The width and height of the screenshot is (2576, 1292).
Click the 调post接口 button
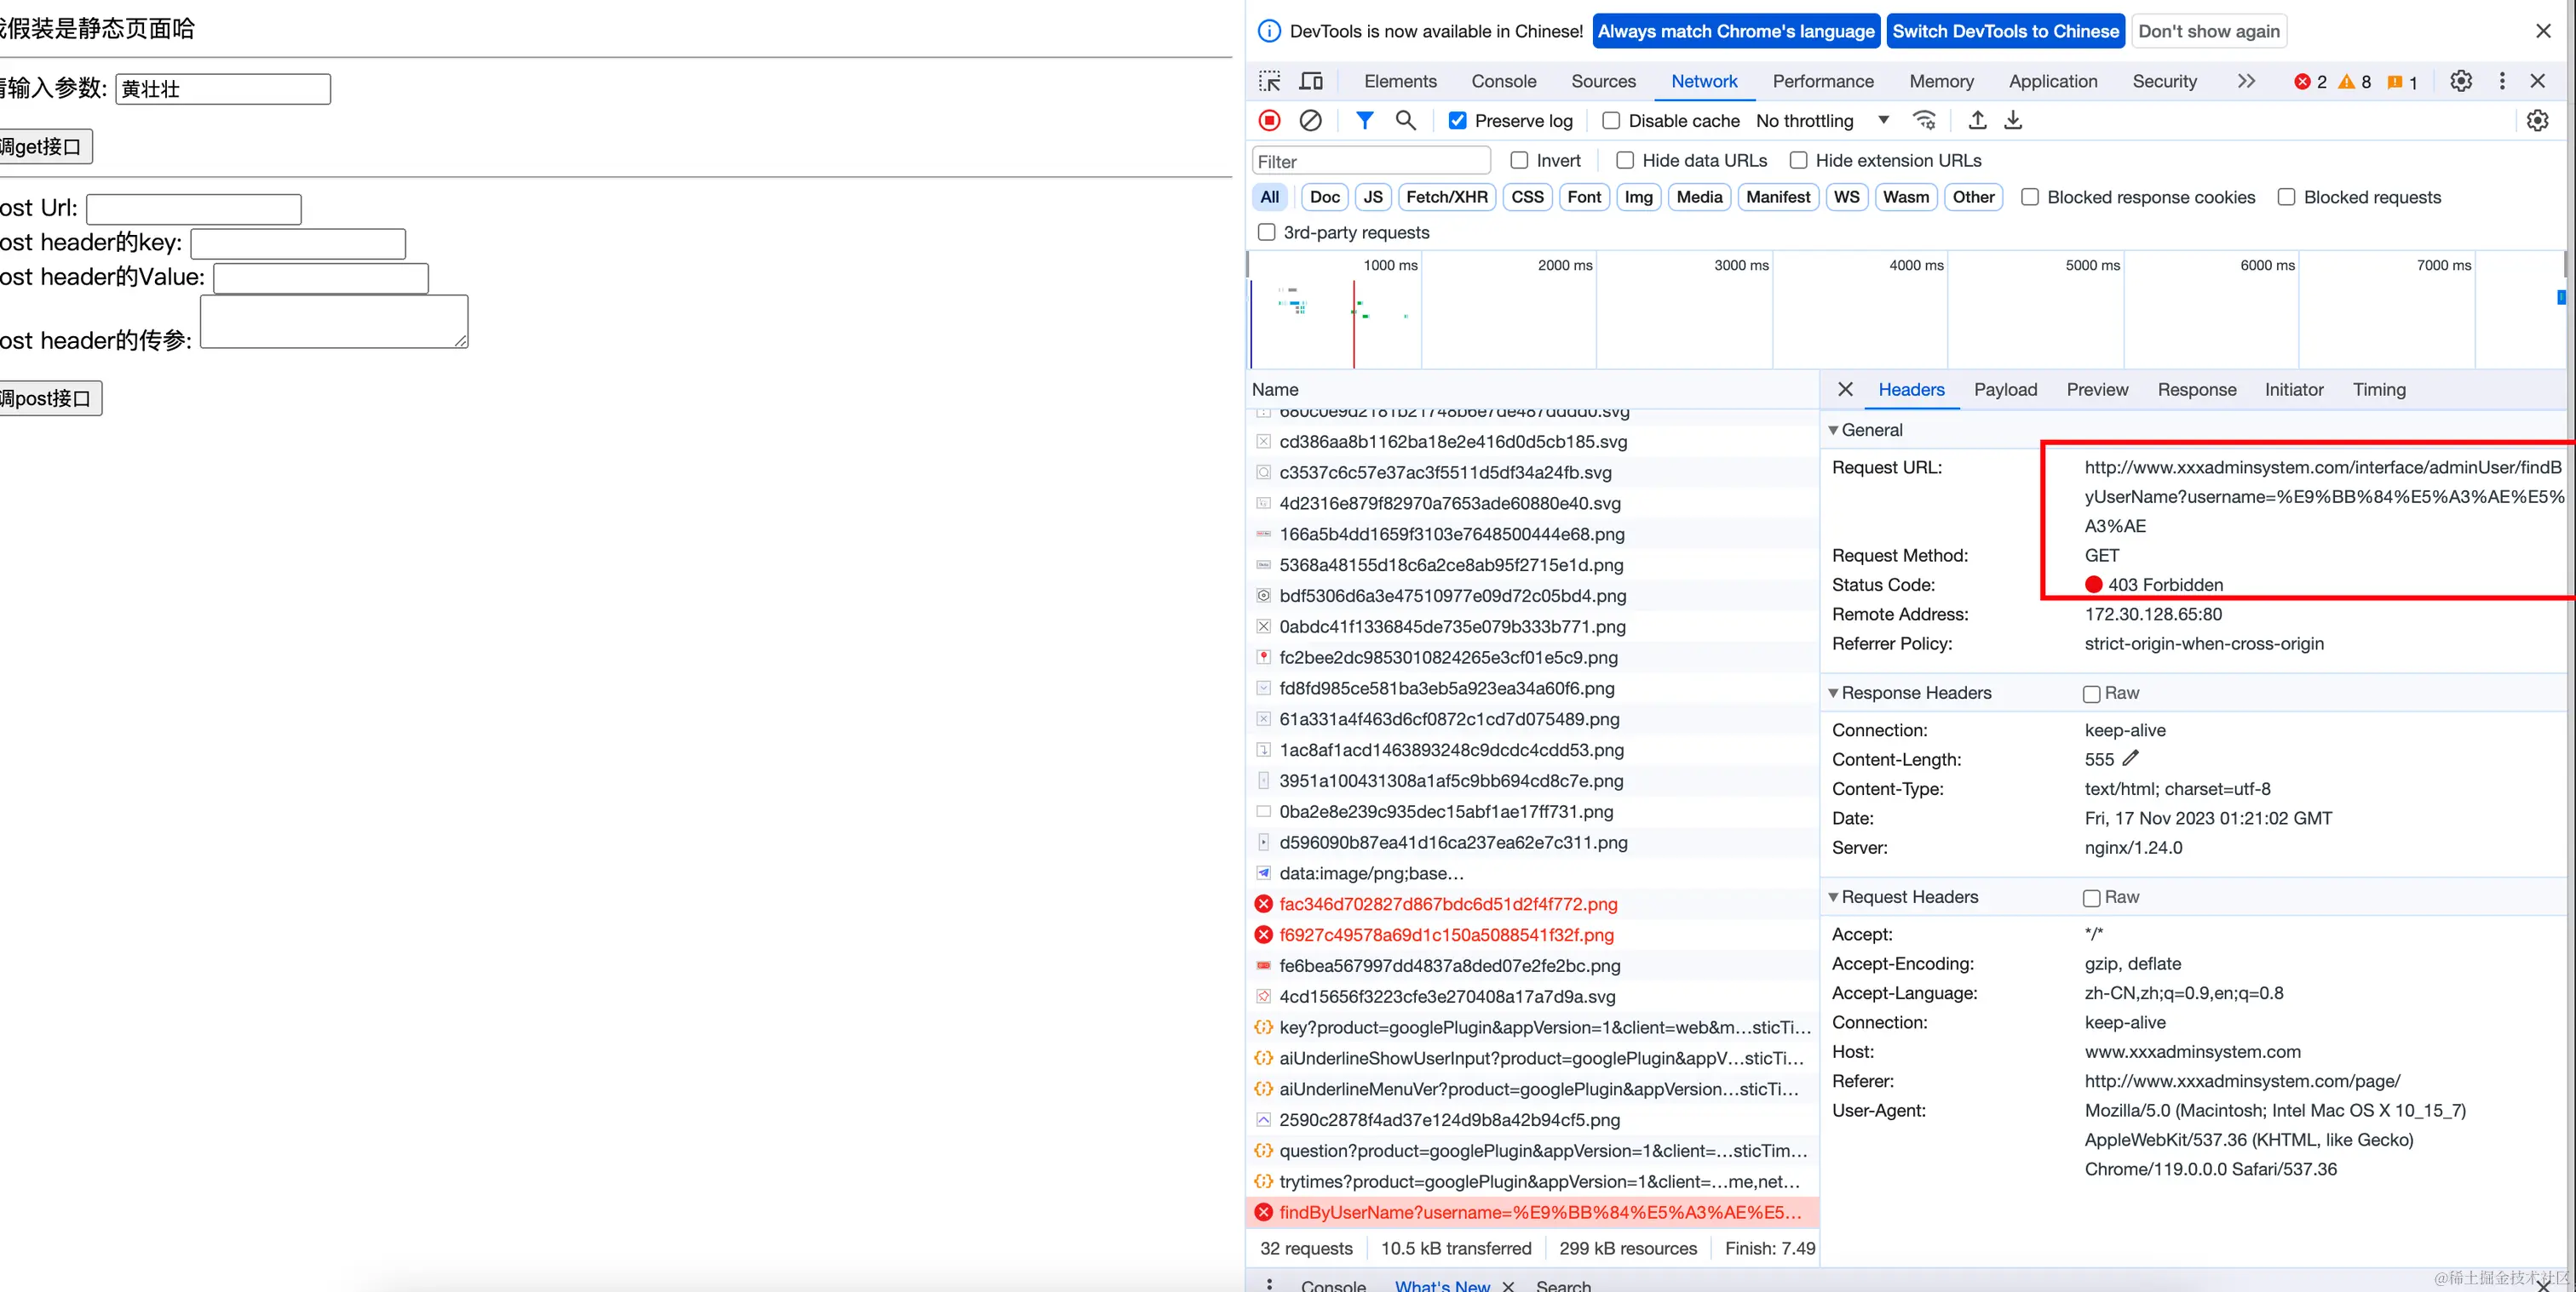(50, 397)
